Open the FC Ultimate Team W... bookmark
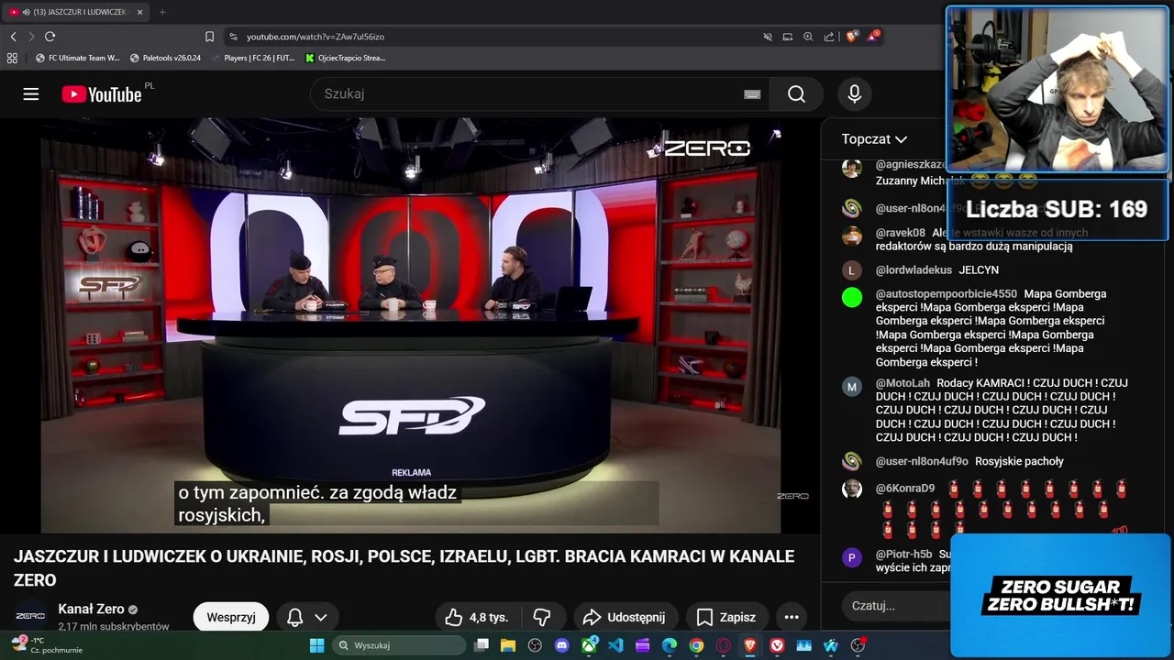This screenshot has height=660, width=1174. point(77,58)
